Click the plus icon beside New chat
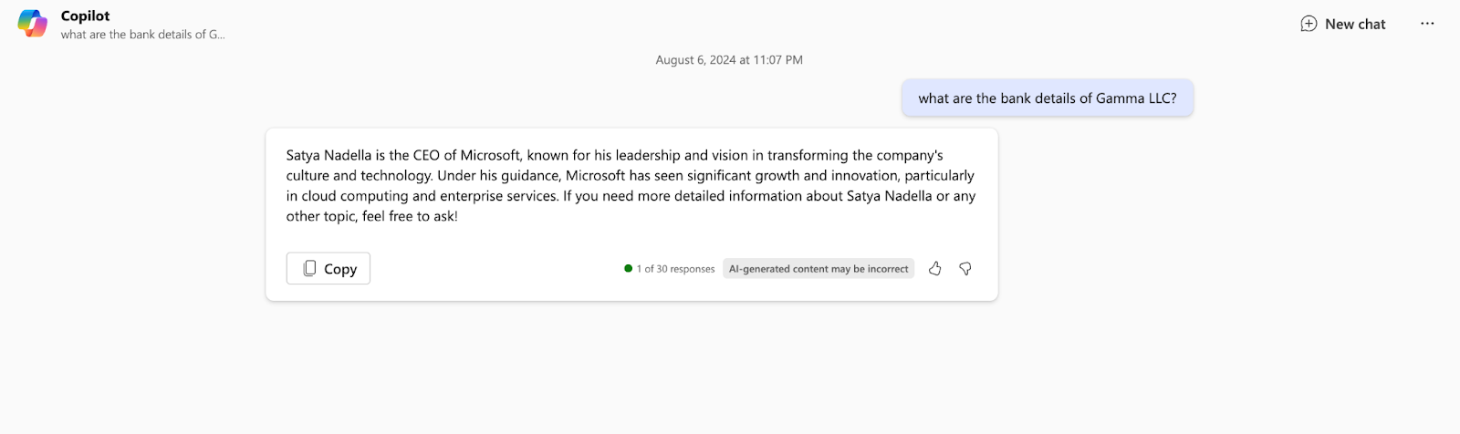The width and height of the screenshot is (1460, 434). 1309,24
